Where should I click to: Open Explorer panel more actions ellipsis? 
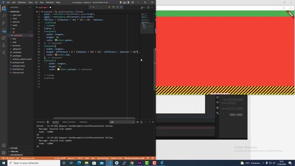point(30,7)
